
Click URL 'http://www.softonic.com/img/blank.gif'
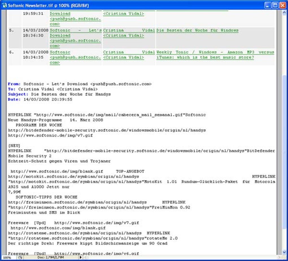[x=58, y=228]
